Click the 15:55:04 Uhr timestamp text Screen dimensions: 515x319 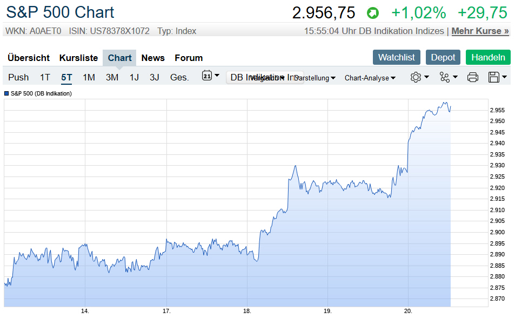330,31
